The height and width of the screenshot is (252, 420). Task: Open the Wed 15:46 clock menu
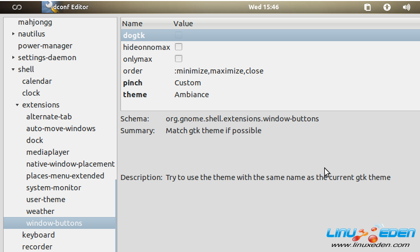(263, 7)
